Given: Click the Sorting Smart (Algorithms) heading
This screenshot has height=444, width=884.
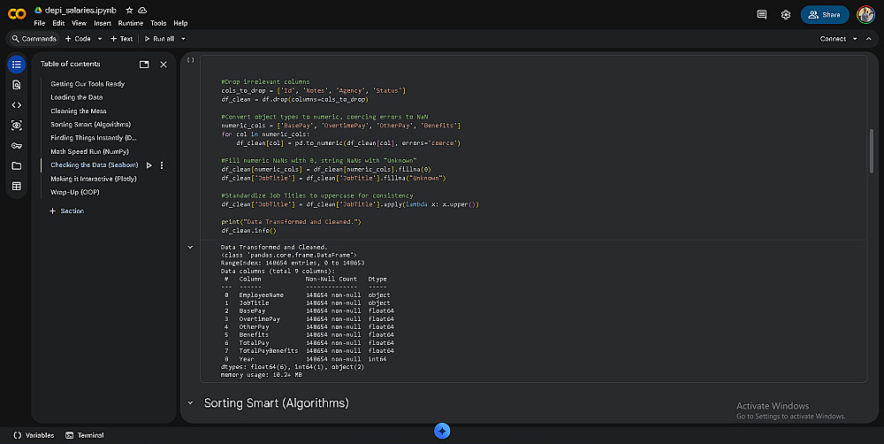Looking at the screenshot, I should (276, 402).
